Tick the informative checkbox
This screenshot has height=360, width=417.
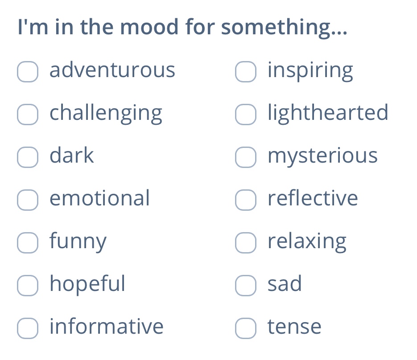click(x=28, y=329)
